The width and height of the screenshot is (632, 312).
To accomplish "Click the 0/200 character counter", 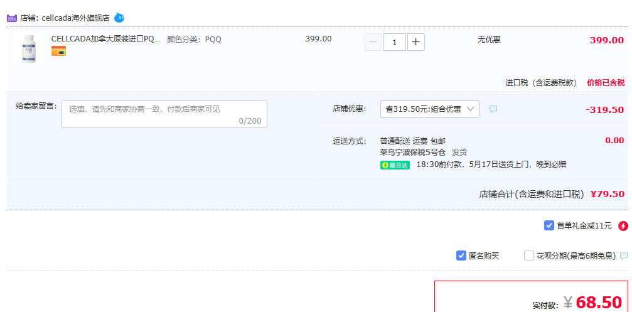I will coord(250,121).
